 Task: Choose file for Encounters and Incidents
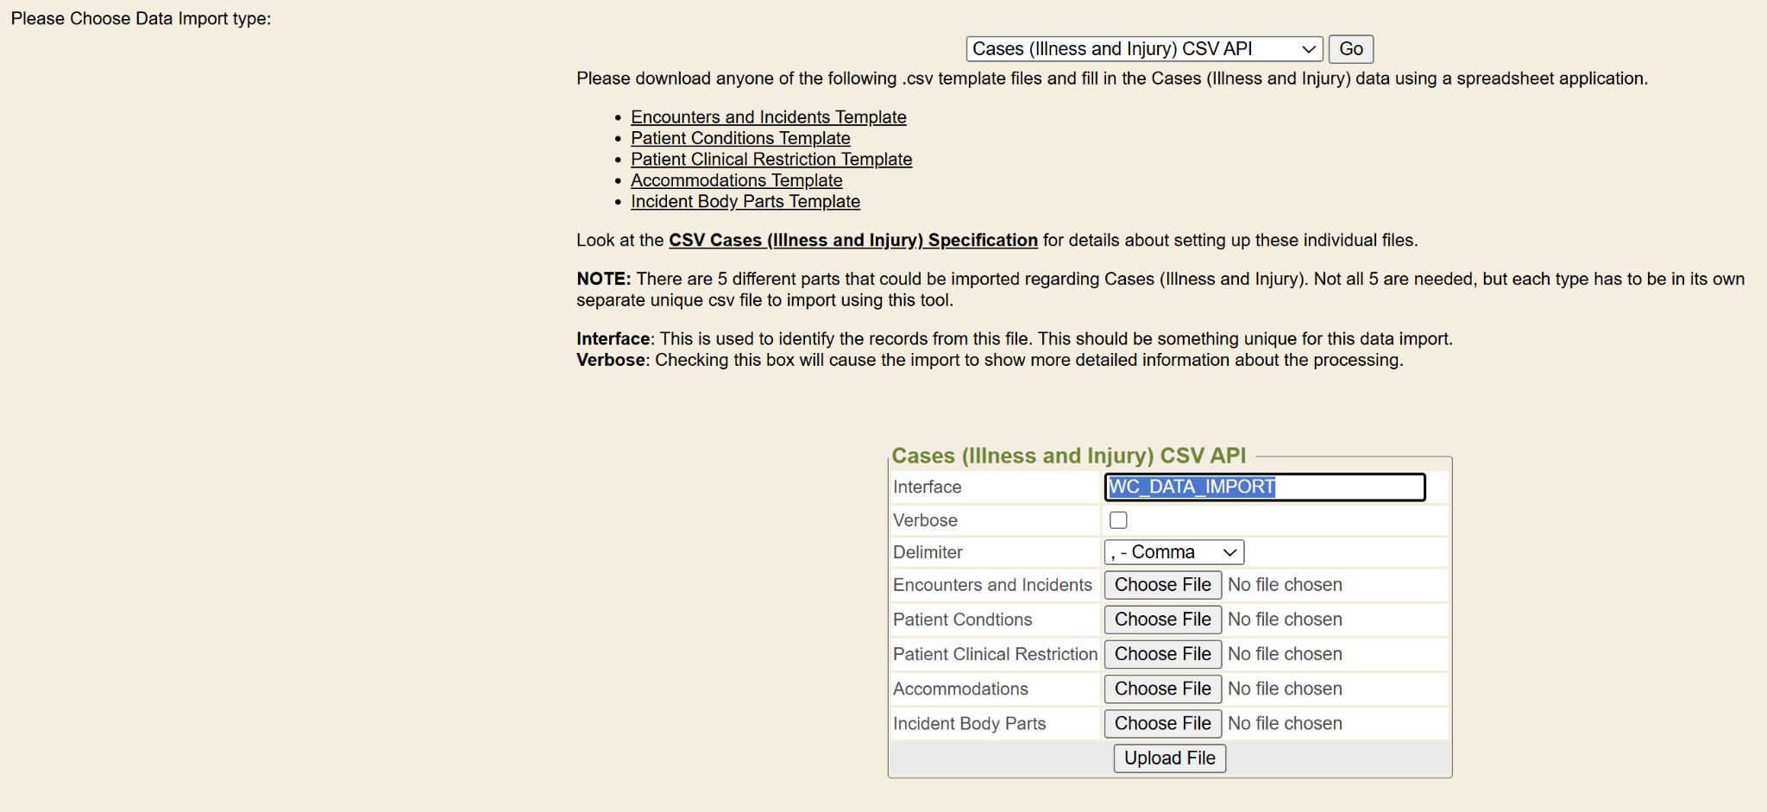[x=1162, y=585]
